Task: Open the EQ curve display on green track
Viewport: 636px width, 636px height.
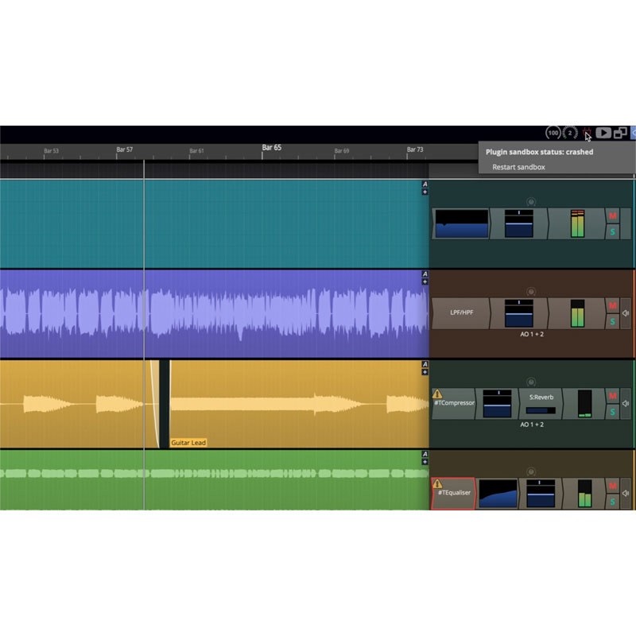Action: tap(498, 494)
